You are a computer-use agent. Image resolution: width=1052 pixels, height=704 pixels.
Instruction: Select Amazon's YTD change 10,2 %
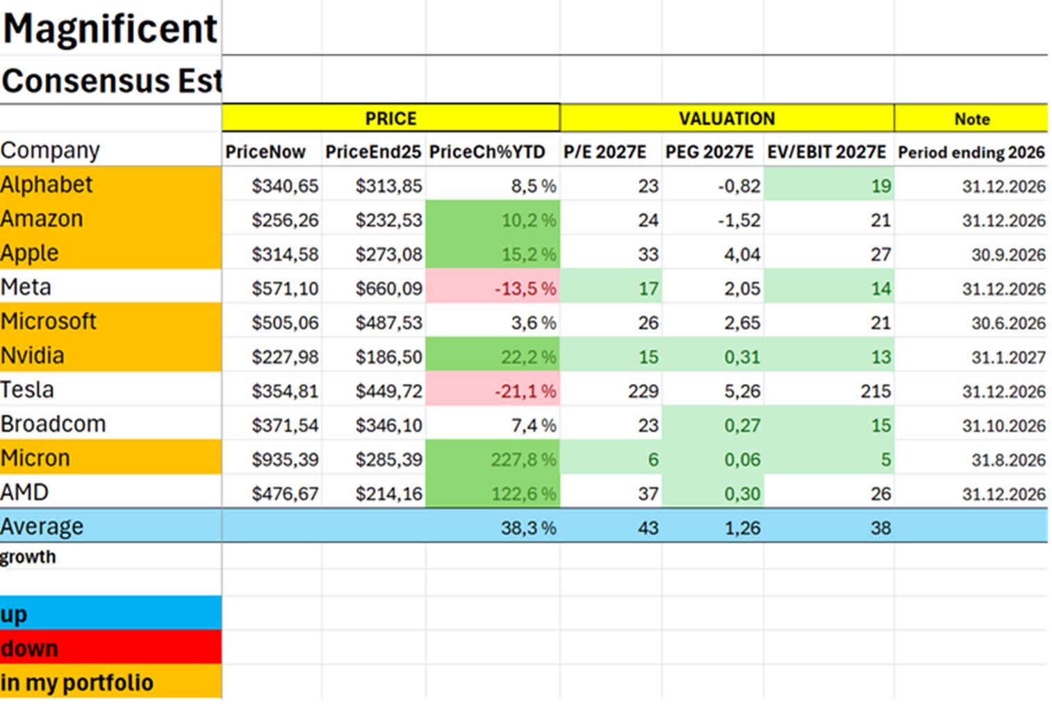point(493,218)
